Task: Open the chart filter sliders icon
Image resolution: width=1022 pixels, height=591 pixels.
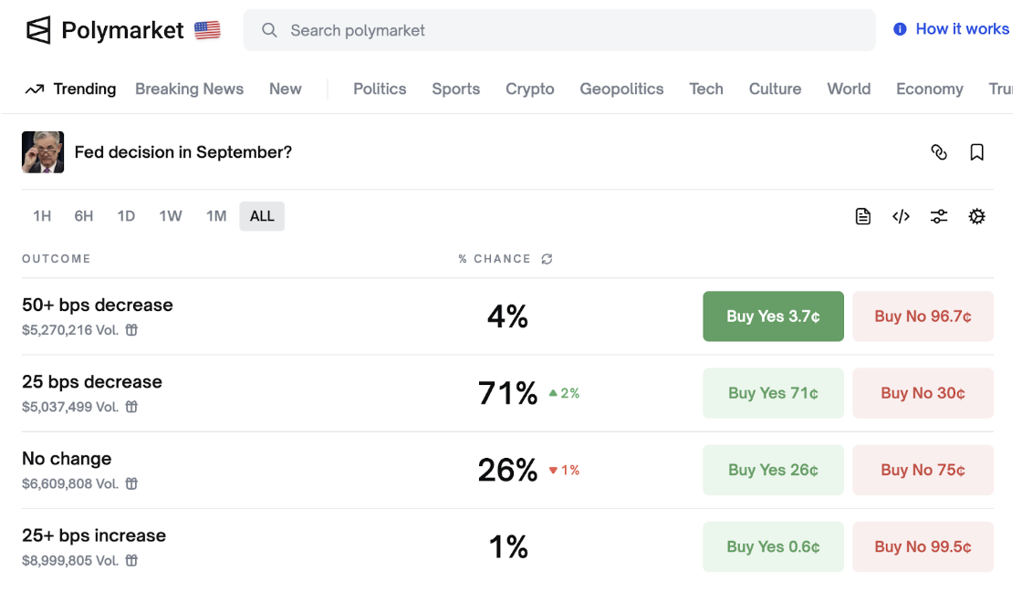Action: 939,216
